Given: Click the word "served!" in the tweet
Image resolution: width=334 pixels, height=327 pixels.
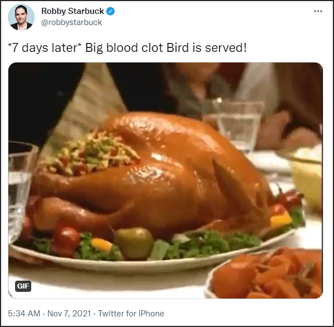Looking at the screenshot, I should coord(226,47).
